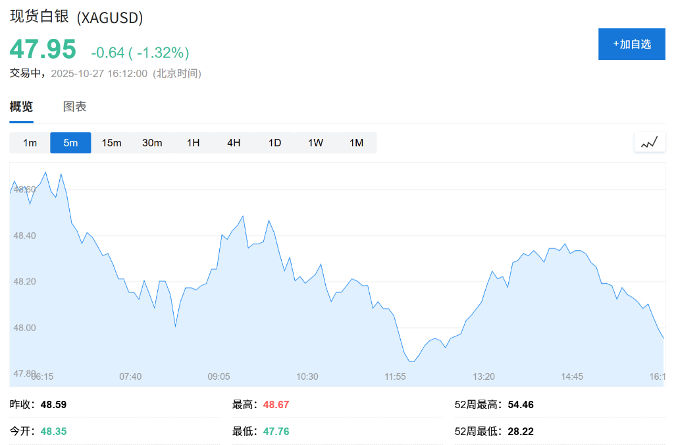674x445 pixels.
Task: Switch to the 概览 tab
Action: [x=21, y=107]
